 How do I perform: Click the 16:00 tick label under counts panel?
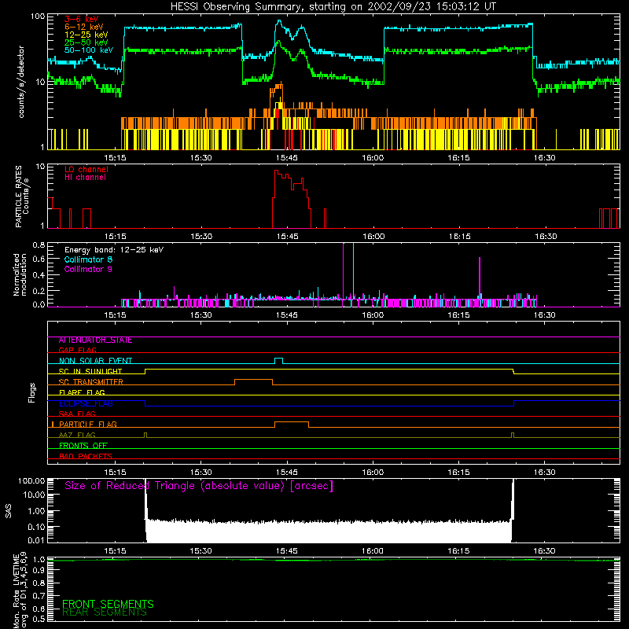pyautogui.click(x=373, y=158)
